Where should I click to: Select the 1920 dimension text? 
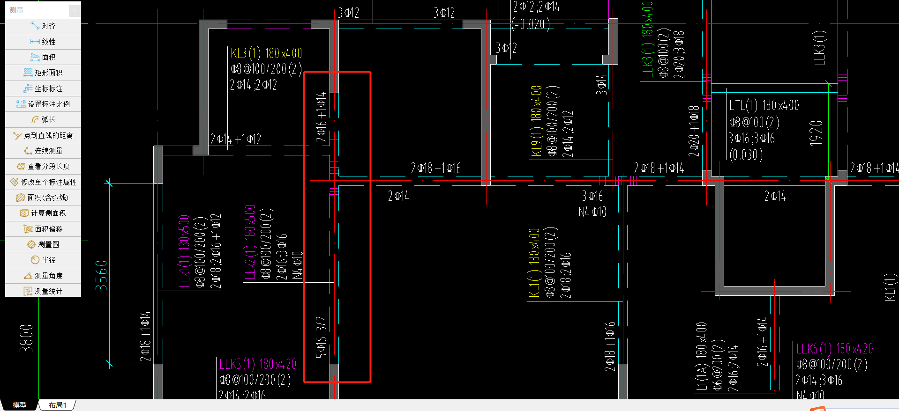[816, 133]
